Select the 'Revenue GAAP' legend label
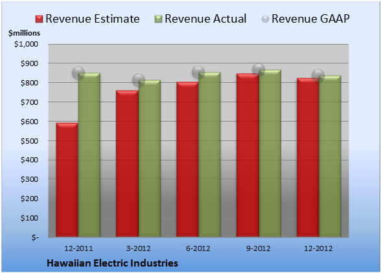This screenshot has height=273, width=381. pyautogui.click(x=311, y=19)
